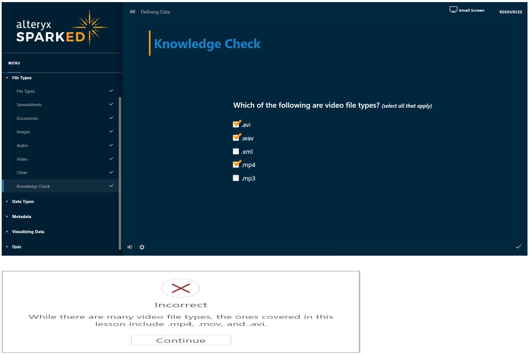This screenshot has width=530, height=355.
Task: Click the Small Screen monitor icon
Action: (x=453, y=10)
